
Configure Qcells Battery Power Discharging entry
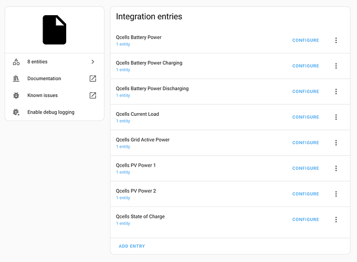[x=306, y=92]
